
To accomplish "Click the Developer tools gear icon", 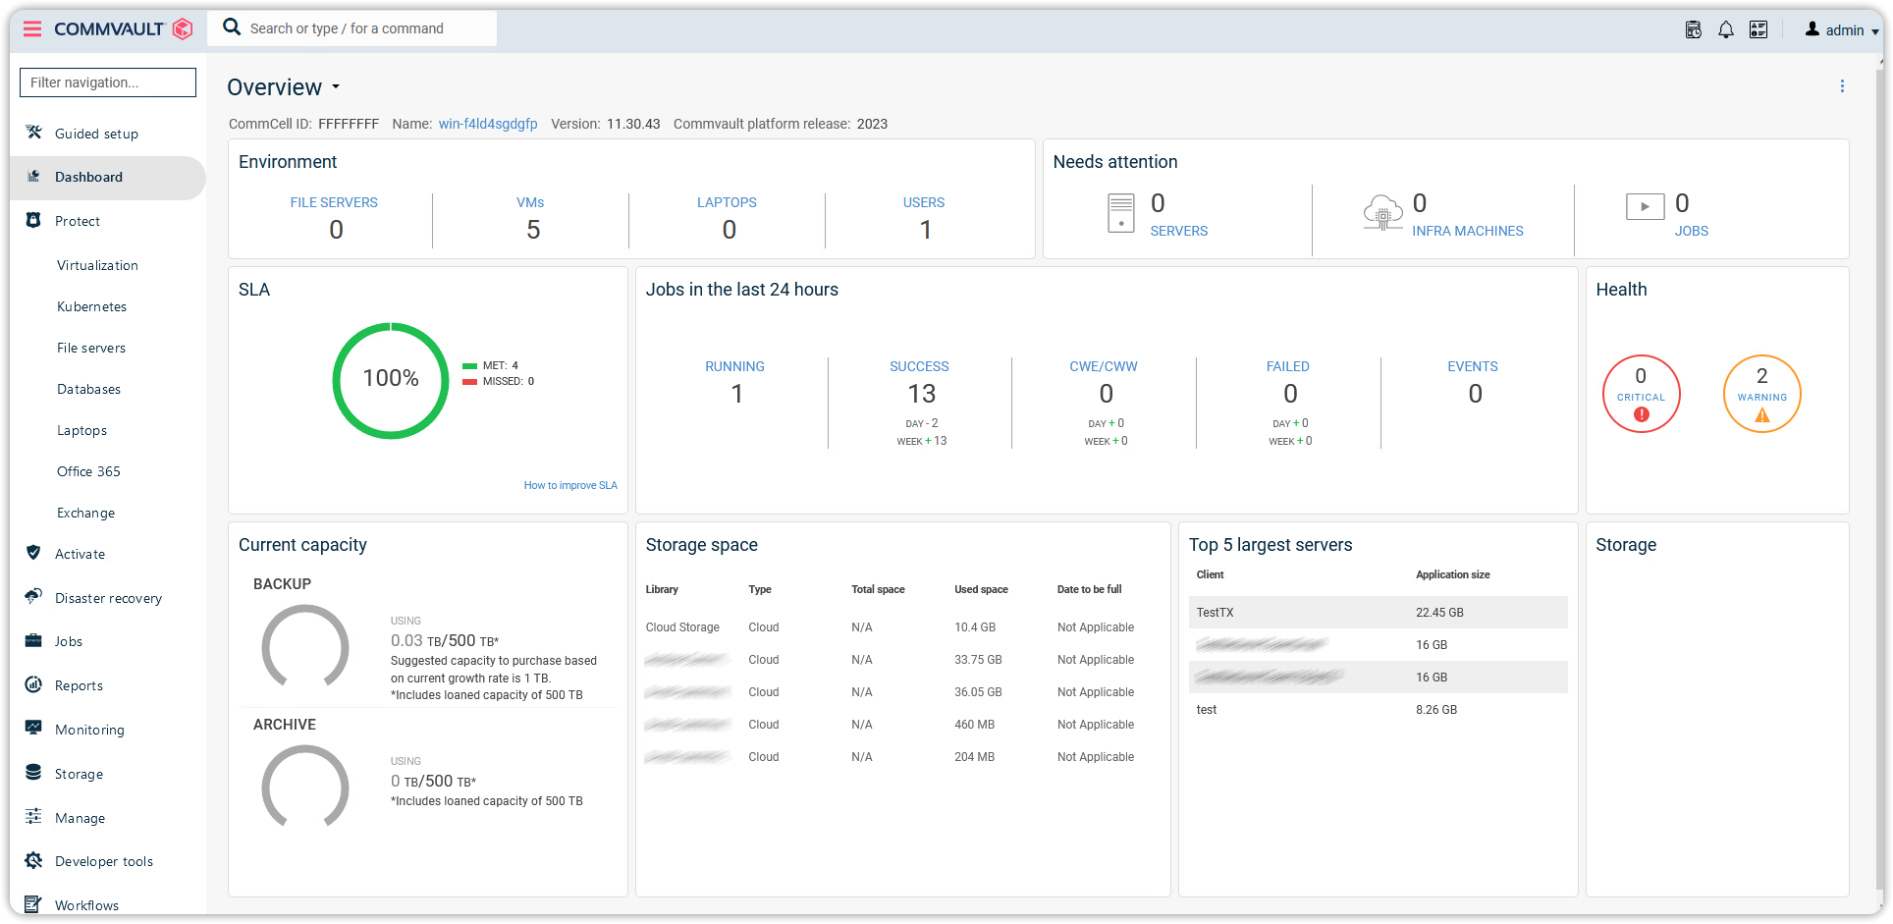I will tap(33, 860).
